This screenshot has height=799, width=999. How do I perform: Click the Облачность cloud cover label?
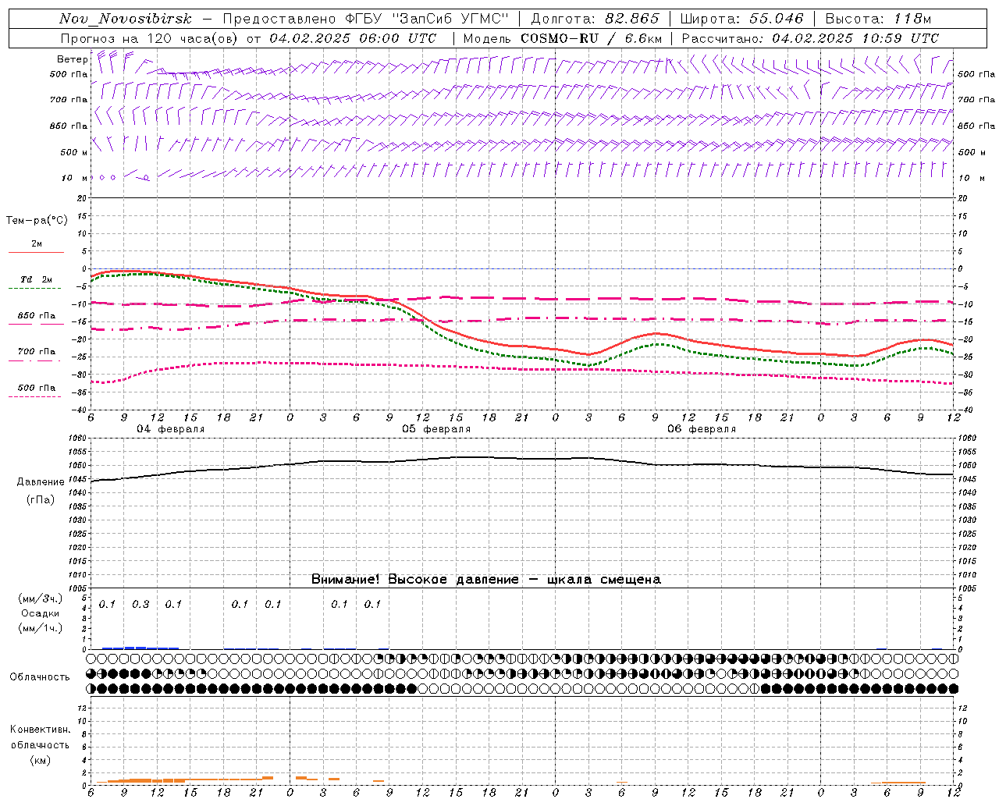[x=40, y=677]
